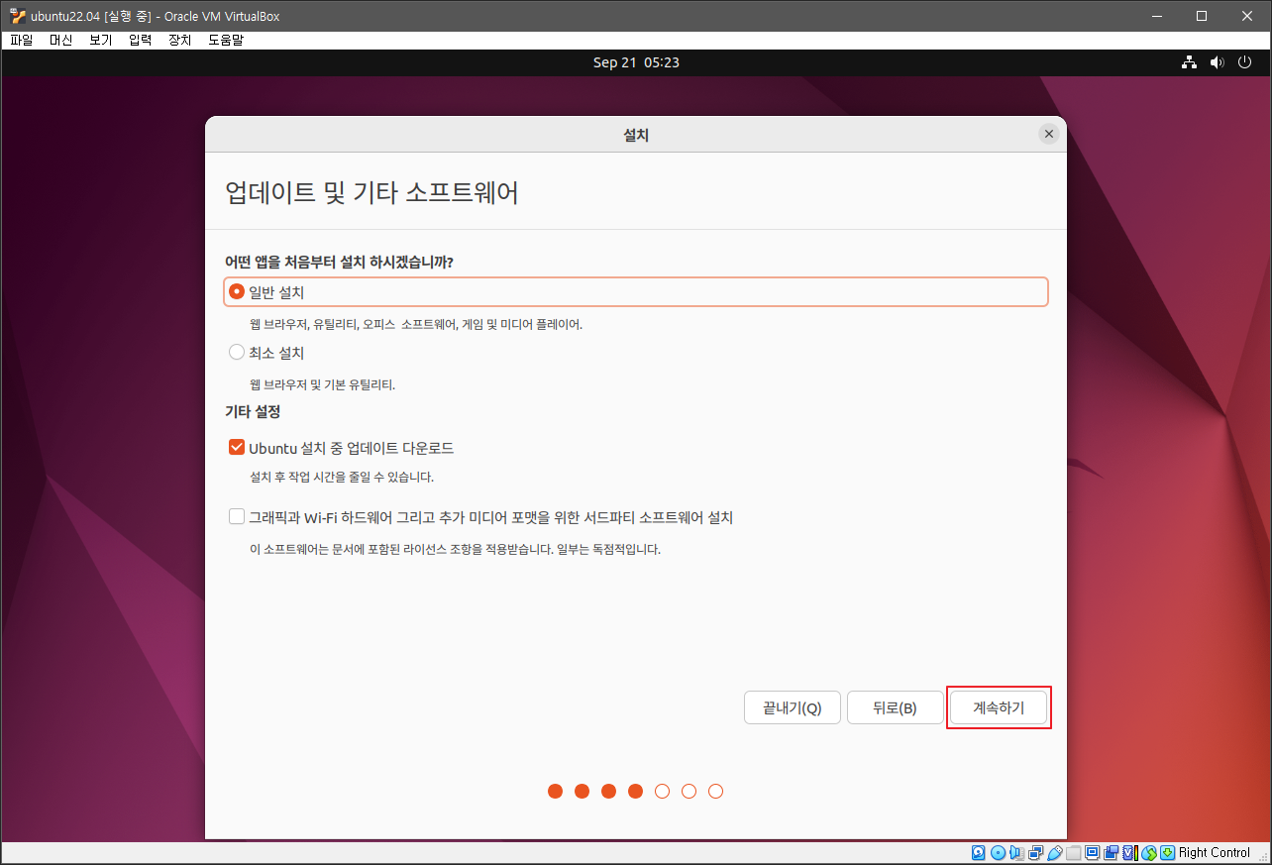Open the 장치 menu
This screenshot has height=865, width=1272.
180,40
